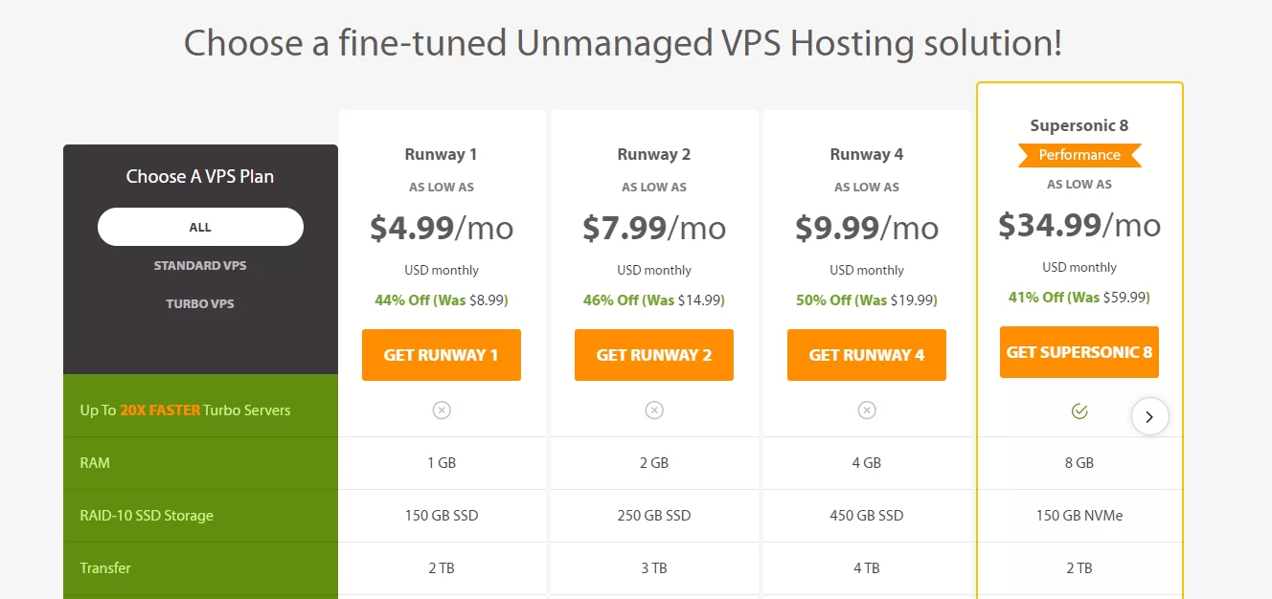Switch to the TURBO VPS filter
The image size is (1272, 599).
coord(200,303)
